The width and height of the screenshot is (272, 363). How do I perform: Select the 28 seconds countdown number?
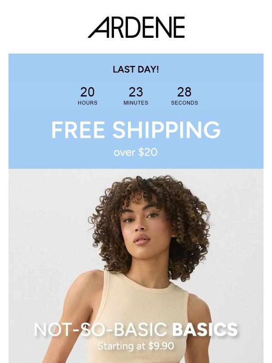tap(184, 92)
